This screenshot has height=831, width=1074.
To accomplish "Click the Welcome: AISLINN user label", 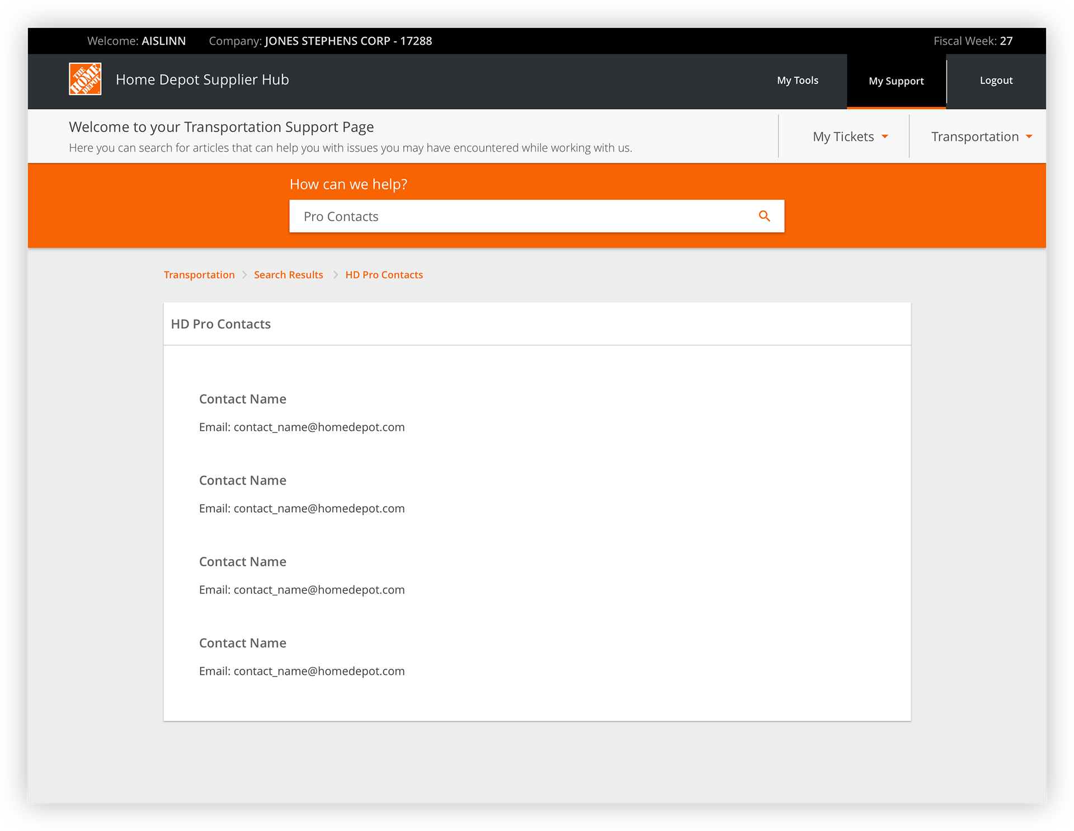I will click(x=136, y=41).
